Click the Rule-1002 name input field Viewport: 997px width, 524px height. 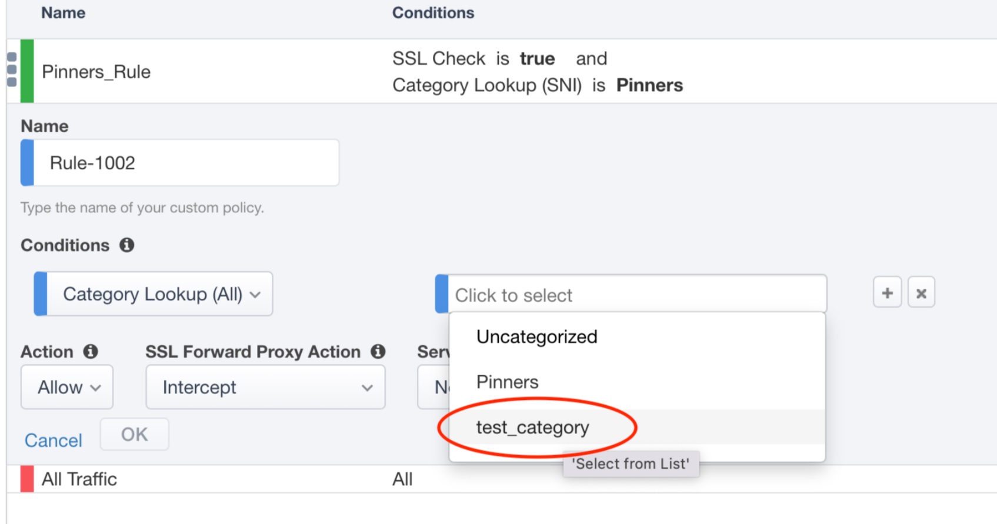[176, 163]
